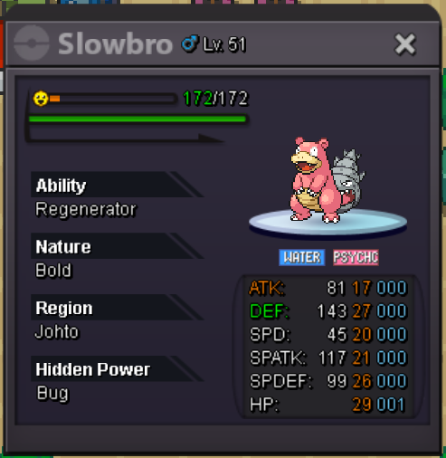Click the green HP bar
Viewport: 446px width, 458px height.
coord(138,119)
